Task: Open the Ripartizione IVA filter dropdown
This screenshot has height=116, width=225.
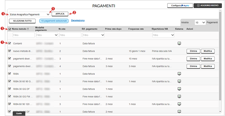Action: point(163,35)
